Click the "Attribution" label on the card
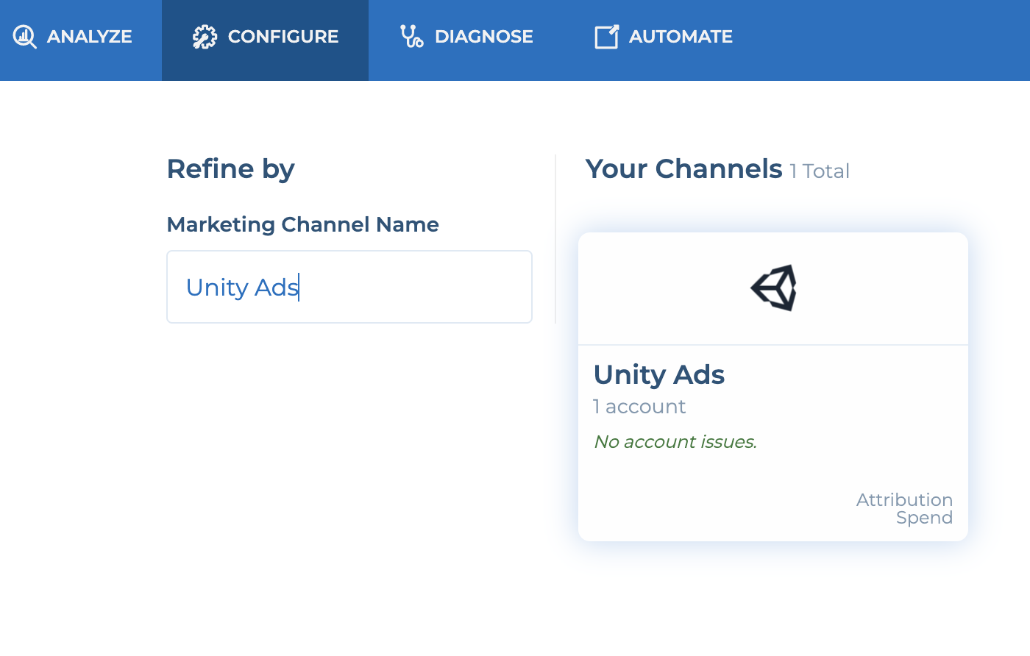1030x656 pixels. (x=904, y=500)
